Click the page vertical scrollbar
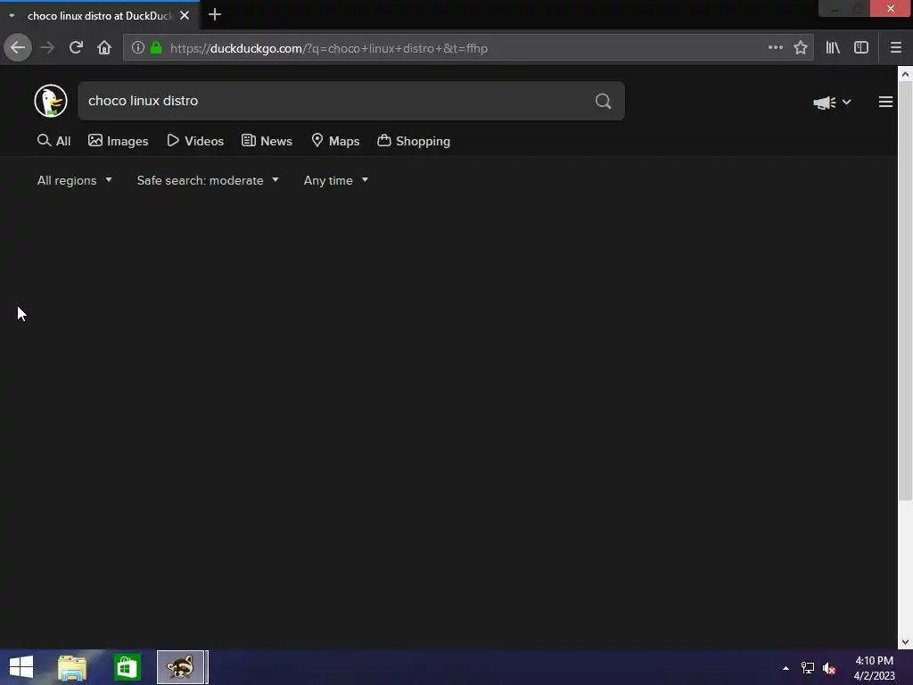The width and height of the screenshot is (913, 685). pos(905,291)
